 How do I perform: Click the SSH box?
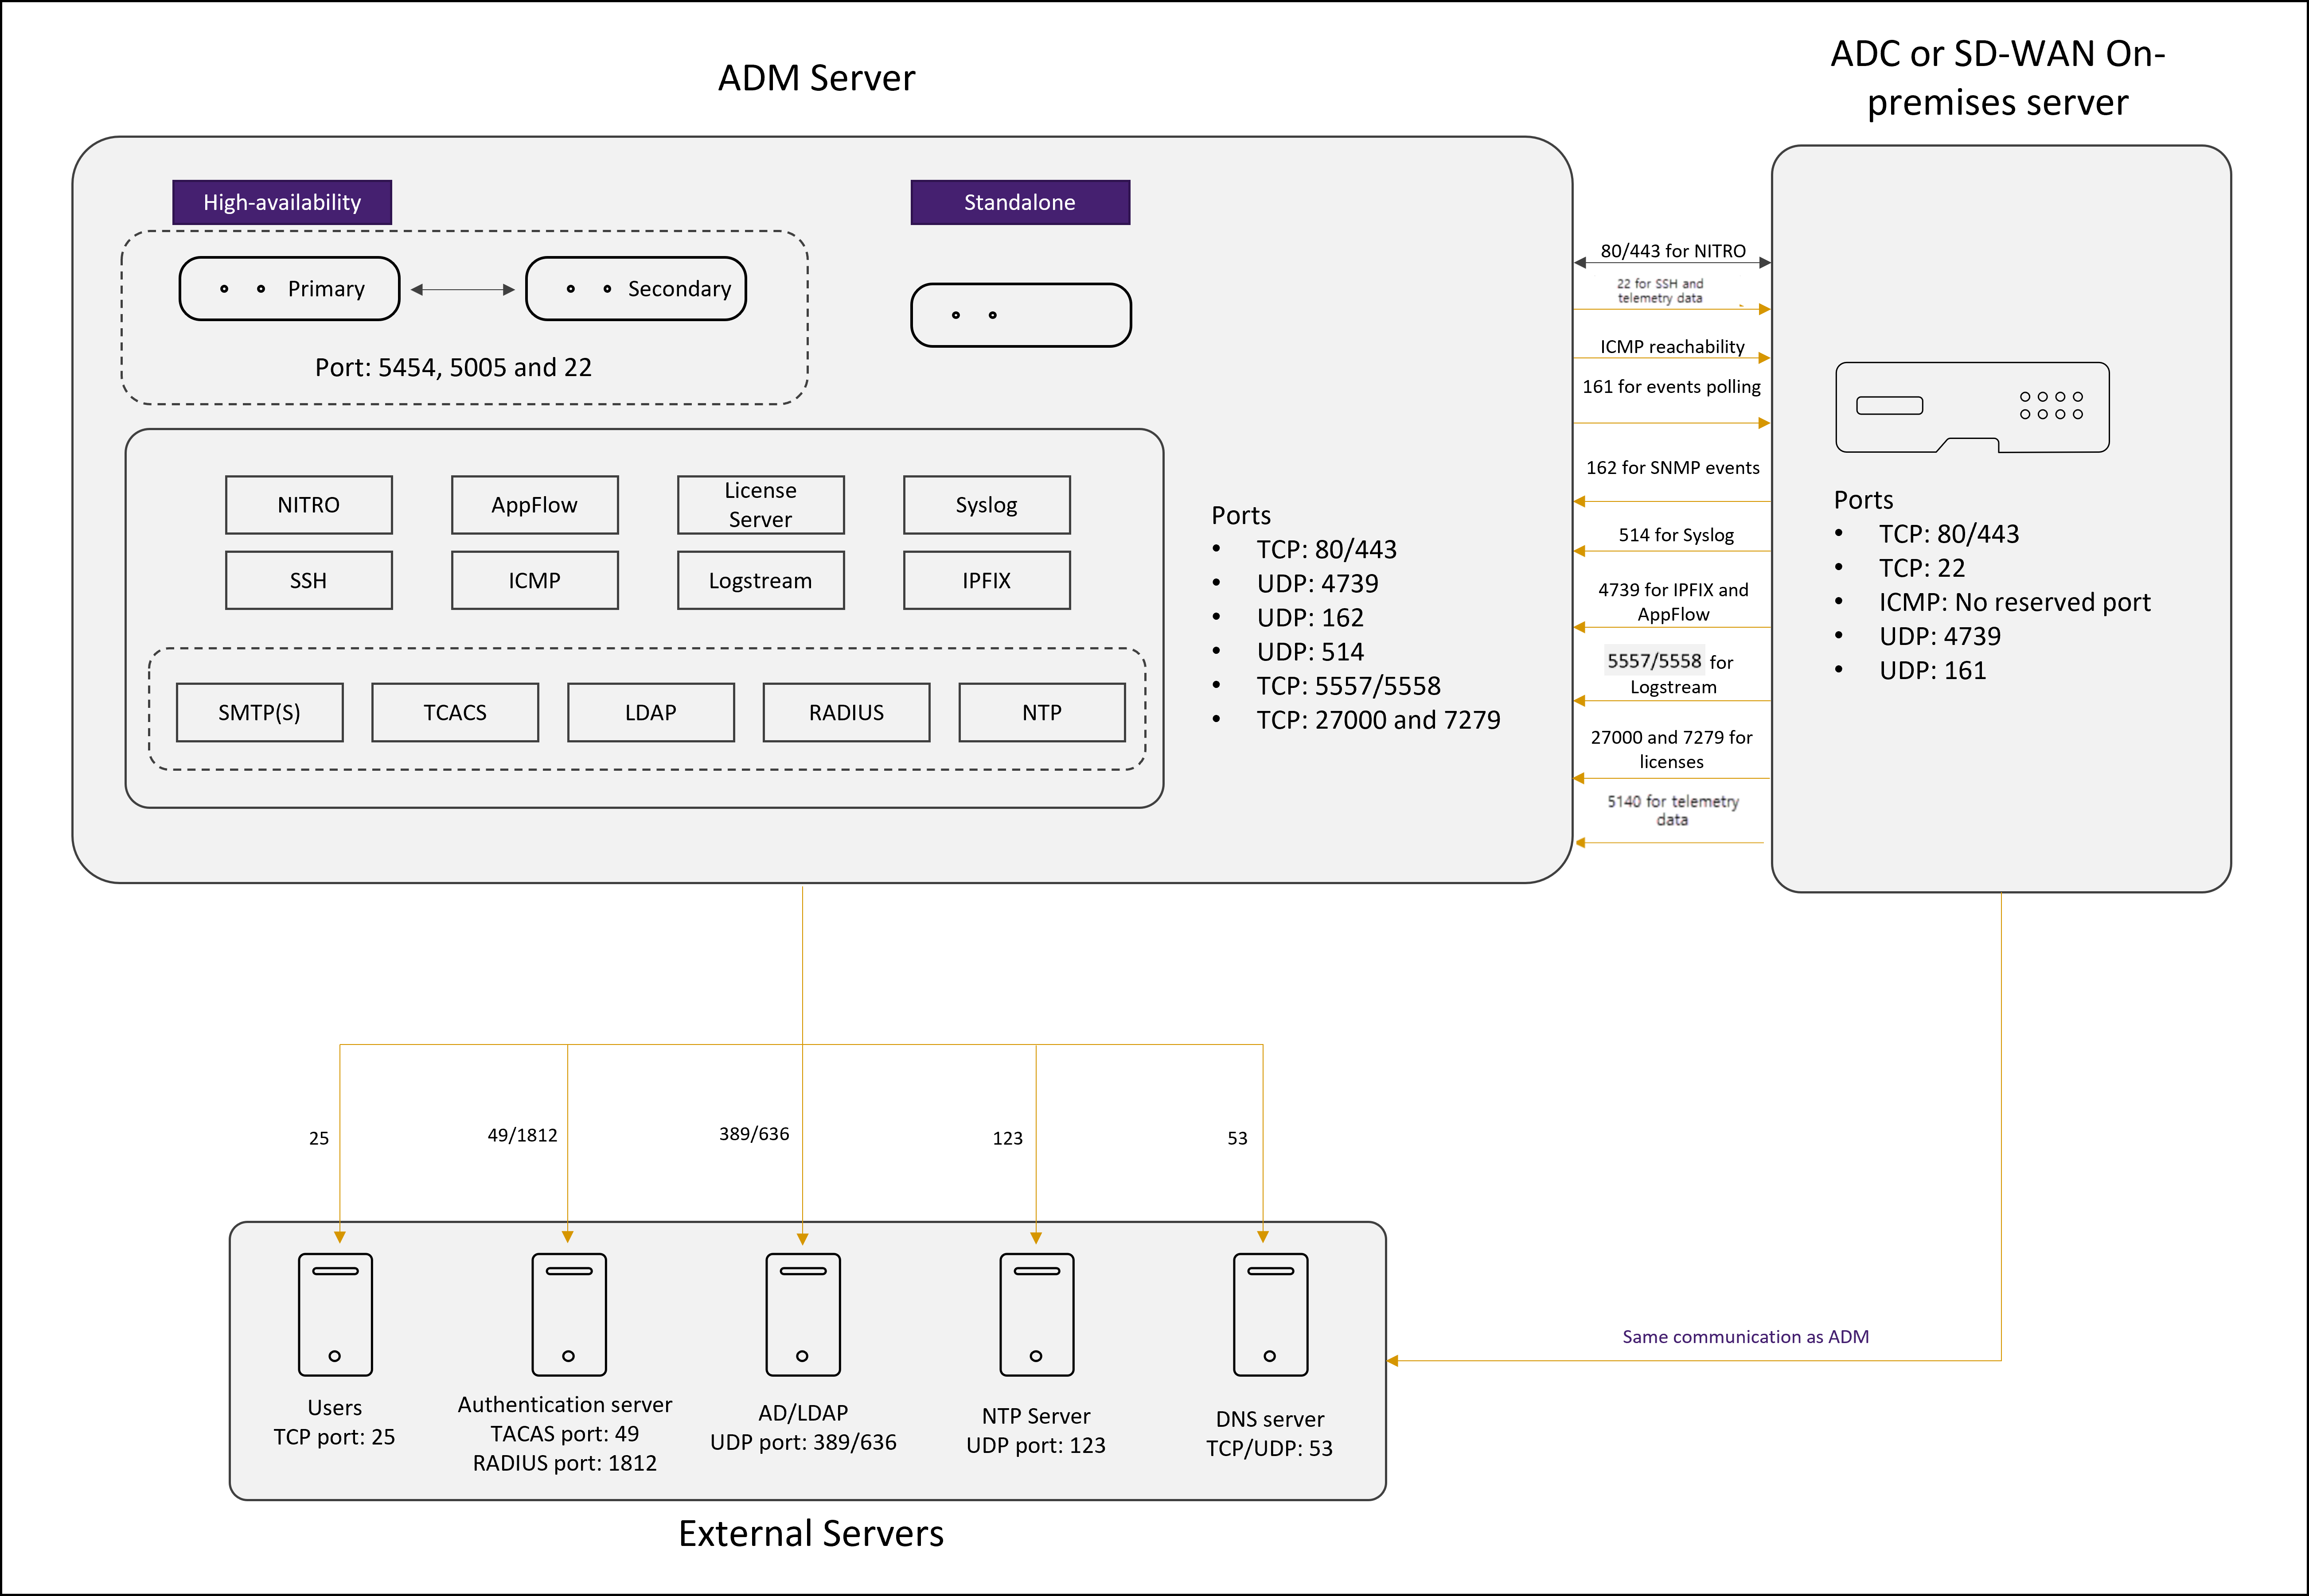tap(309, 580)
